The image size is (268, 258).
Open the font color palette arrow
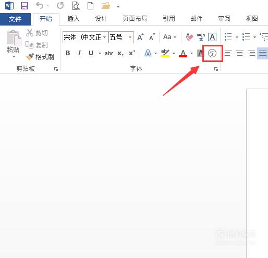pos(191,53)
